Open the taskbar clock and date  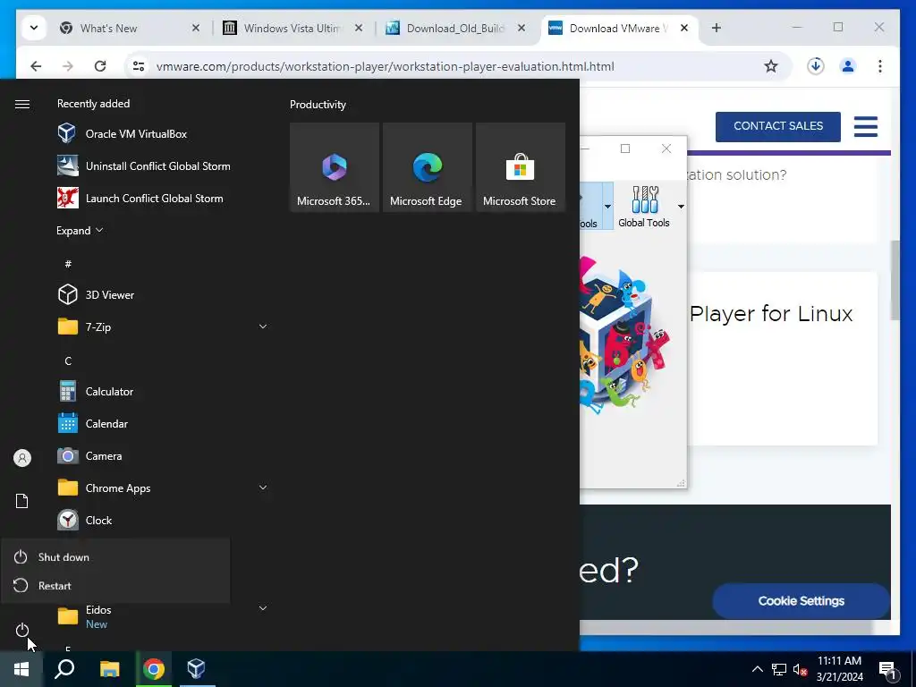[839, 669]
